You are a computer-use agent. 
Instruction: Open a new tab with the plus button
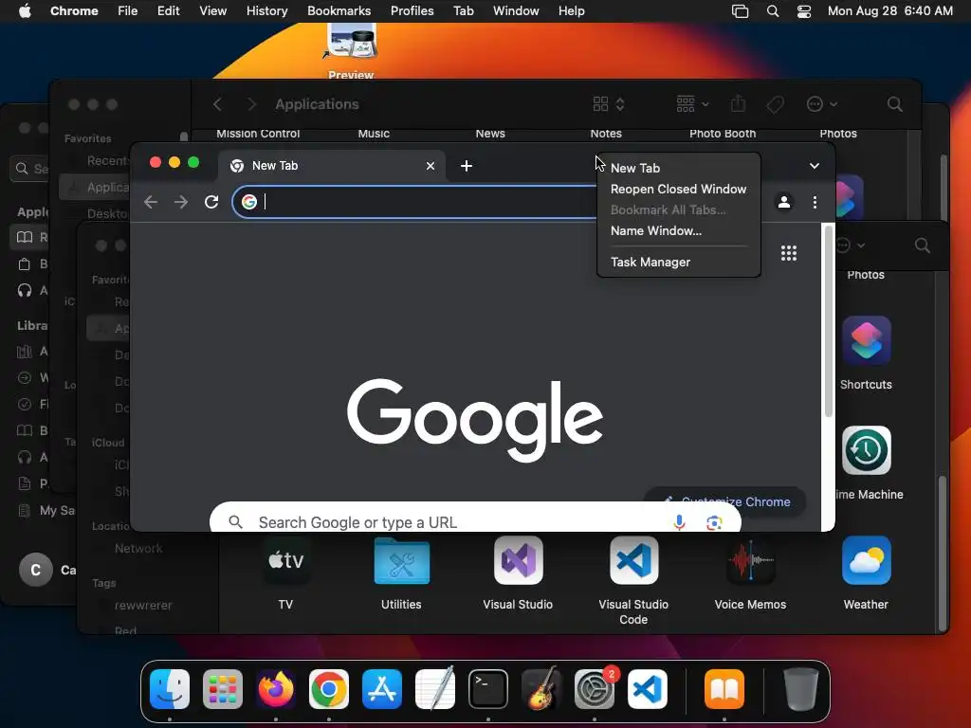pyautogui.click(x=467, y=166)
